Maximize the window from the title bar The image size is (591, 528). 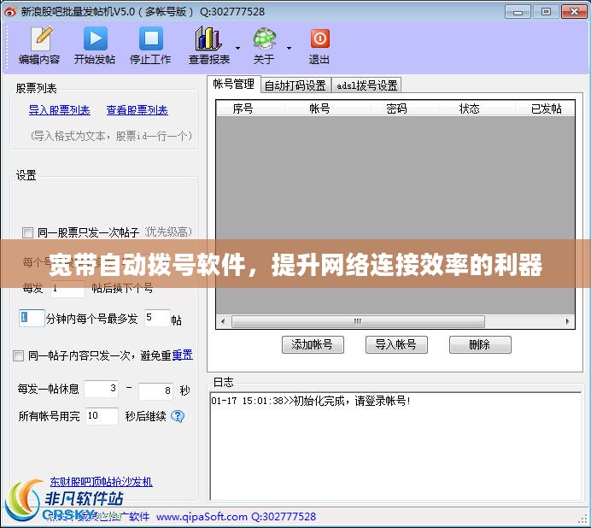[x=546, y=12]
